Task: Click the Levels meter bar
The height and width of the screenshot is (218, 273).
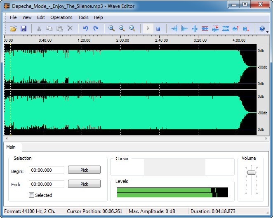Action: click(x=172, y=192)
